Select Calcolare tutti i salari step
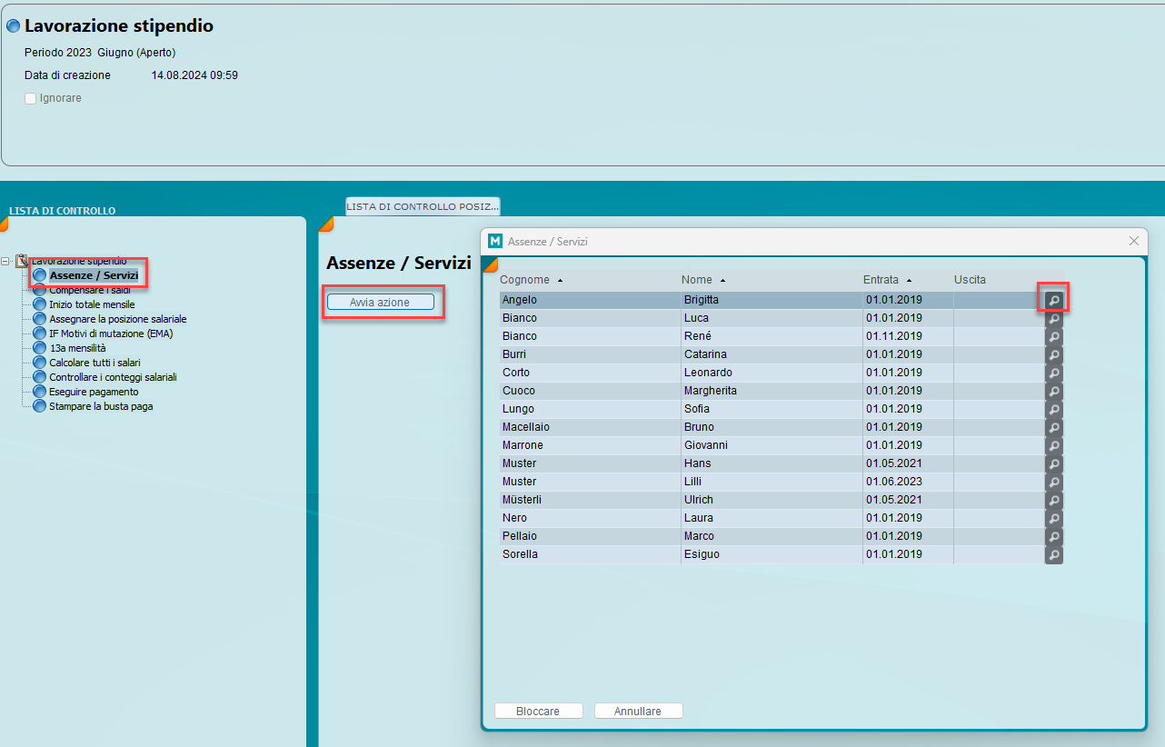The width and height of the screenshot is (1165, 747). click(x=95, y=363)
